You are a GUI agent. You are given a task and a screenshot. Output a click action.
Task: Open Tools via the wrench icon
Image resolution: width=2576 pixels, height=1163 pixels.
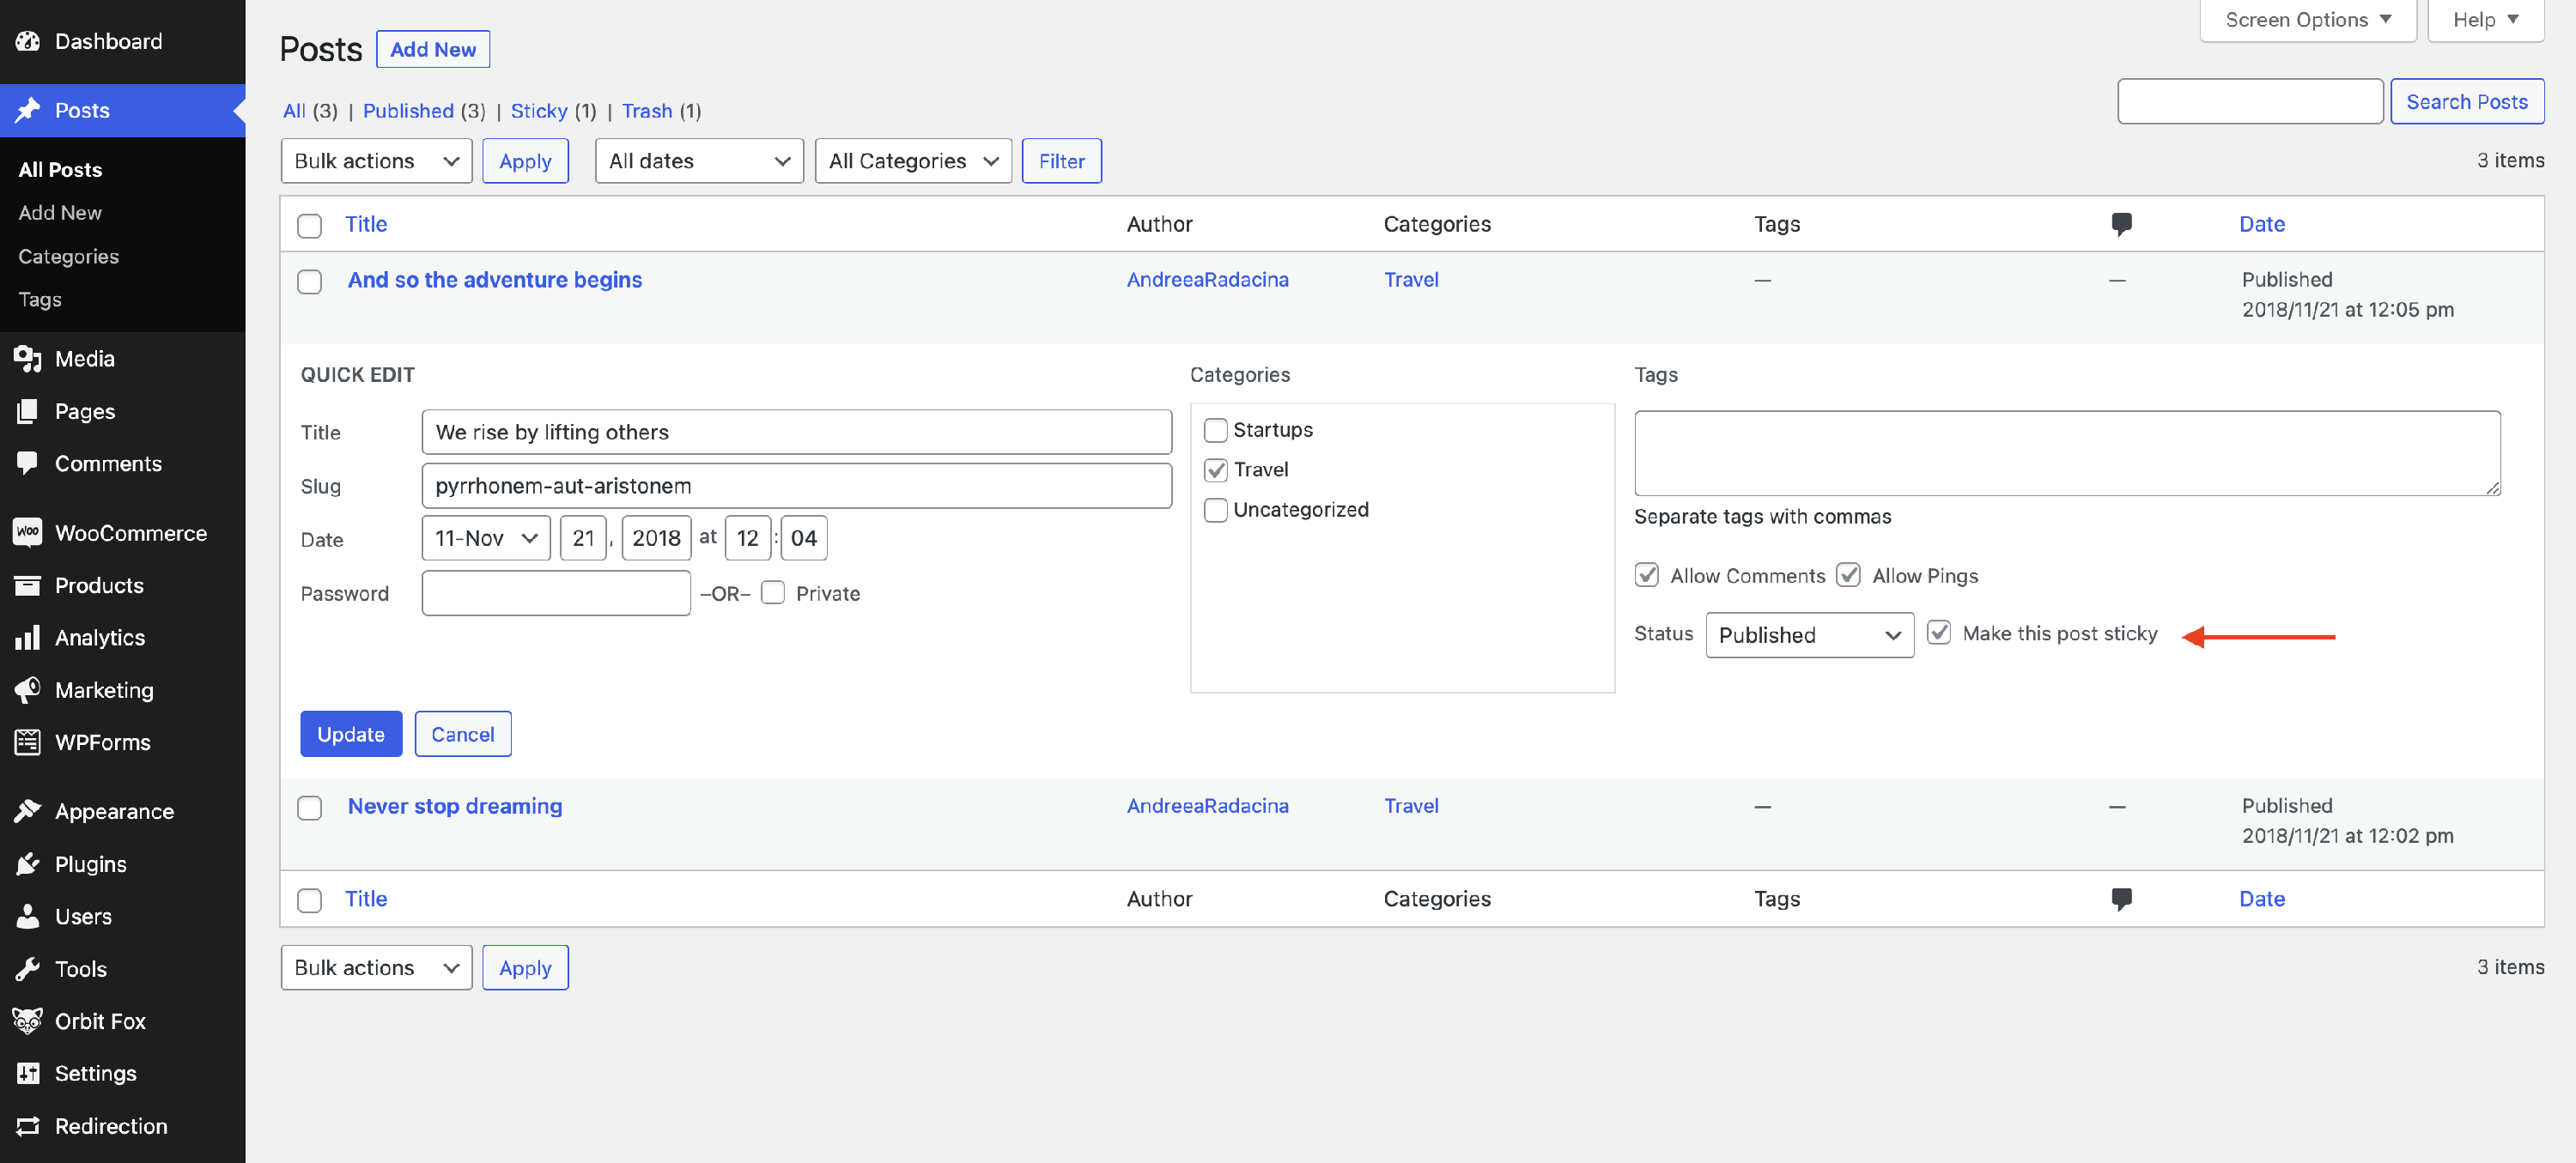tap(28, 969)
